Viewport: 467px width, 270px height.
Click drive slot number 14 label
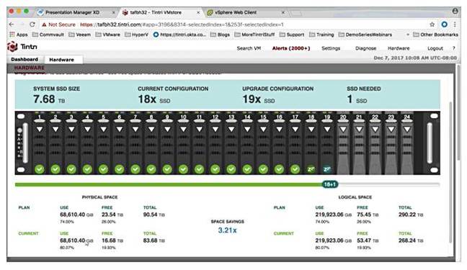click(x=247, y=117)
